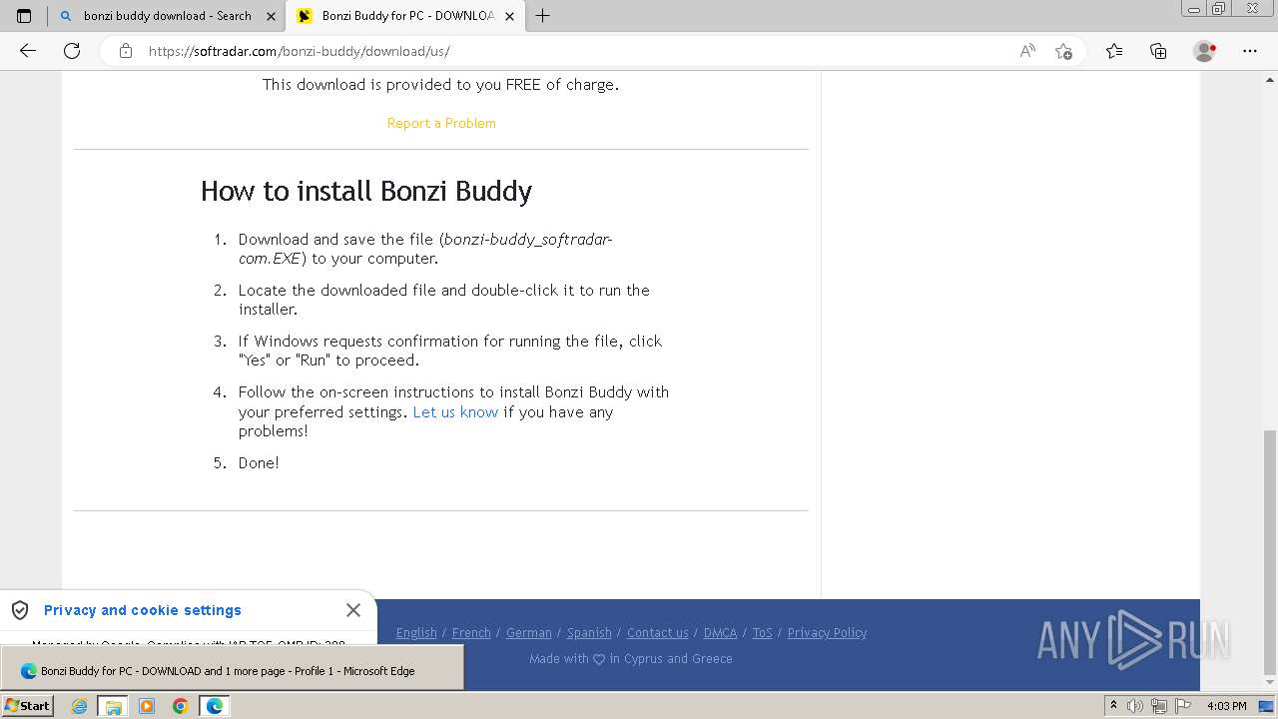Screen dimensions: 1278x719
Task: Open the network tray icon
Action: (1160, 706)
